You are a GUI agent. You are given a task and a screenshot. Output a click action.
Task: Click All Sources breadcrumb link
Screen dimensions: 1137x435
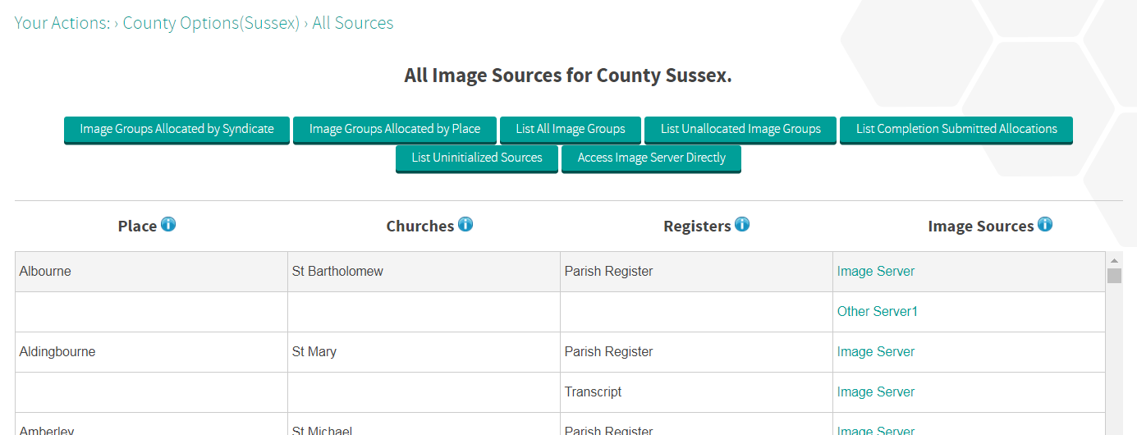click(353, 23)
